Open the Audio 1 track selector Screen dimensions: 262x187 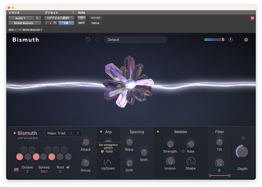21,18
